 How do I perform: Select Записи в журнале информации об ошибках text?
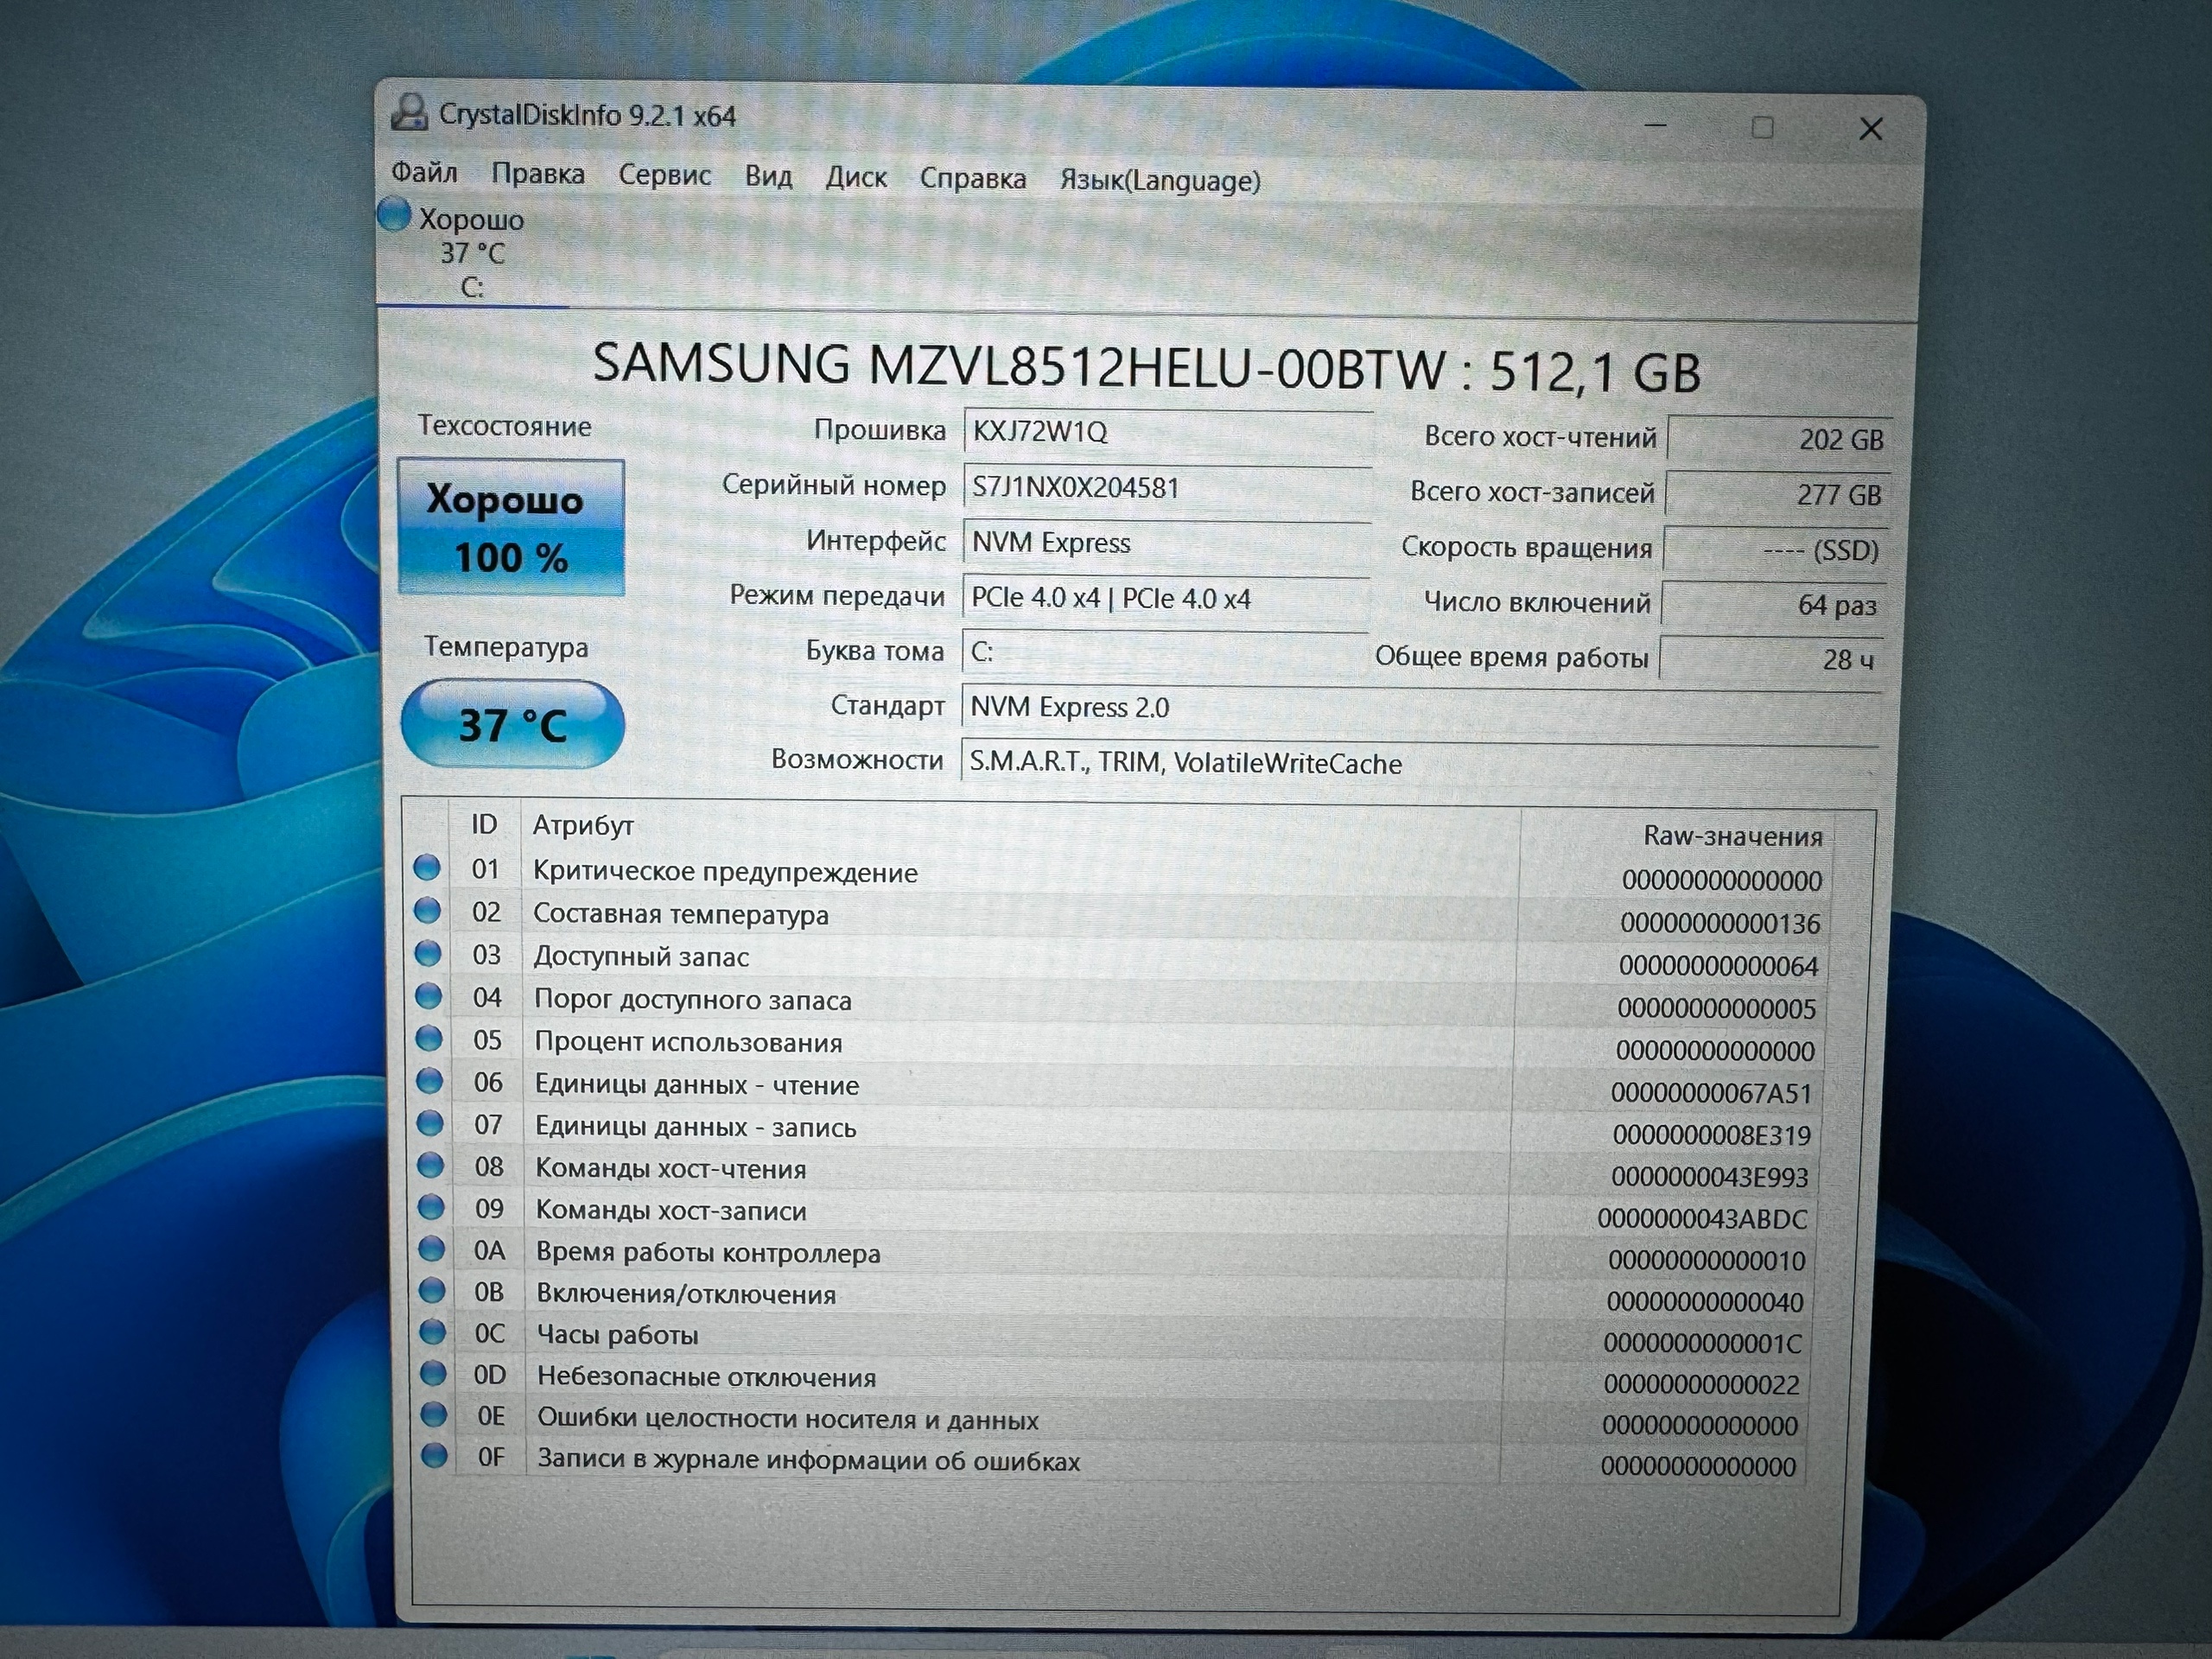809,1460
